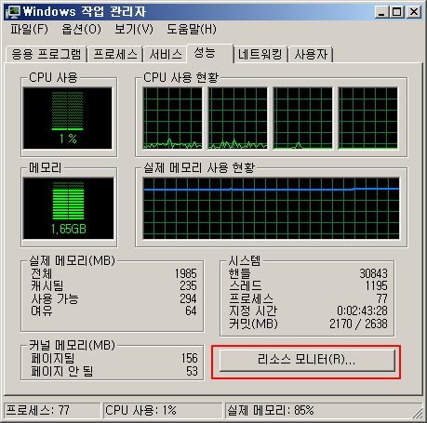Viewport: 427px width, 423px height.
Task: Click the CPU 사용 1% gauge
Action: (68, 118)
